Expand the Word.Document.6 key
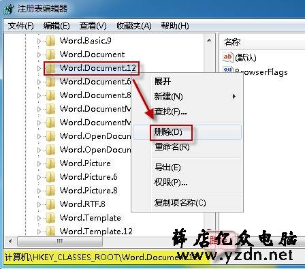305x269 pixels. 39,82
